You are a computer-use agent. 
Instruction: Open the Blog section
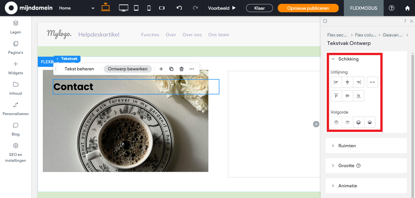point(16,129)
